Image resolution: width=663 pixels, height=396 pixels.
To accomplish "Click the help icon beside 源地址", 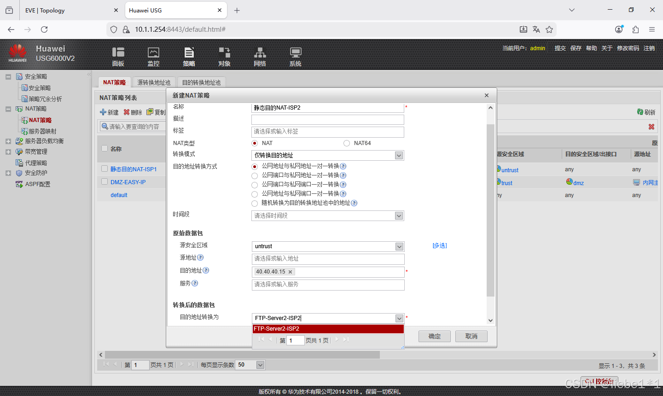I will 200,257.
